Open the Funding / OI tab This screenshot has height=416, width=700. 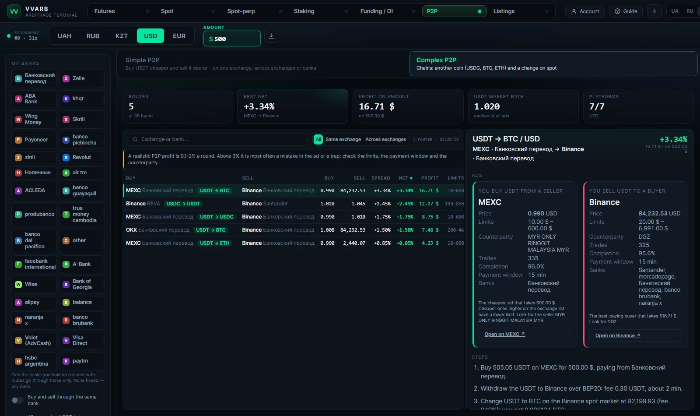(387, 11)
